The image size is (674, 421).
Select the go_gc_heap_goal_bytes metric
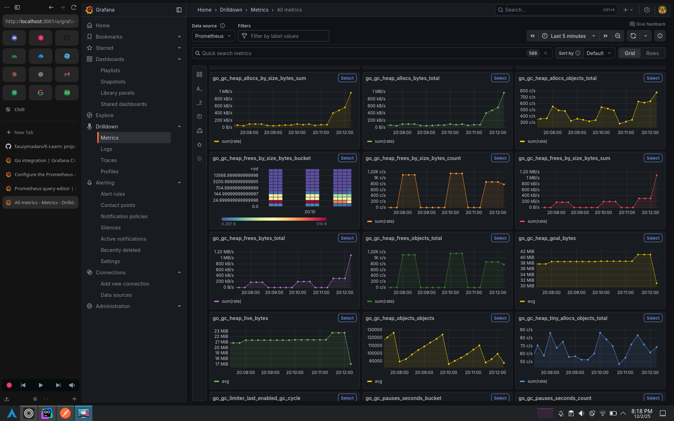tap(653, 238)
